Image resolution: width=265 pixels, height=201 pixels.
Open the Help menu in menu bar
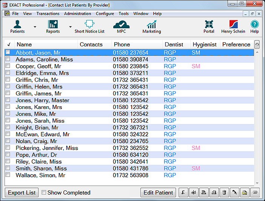click(157, 14)
